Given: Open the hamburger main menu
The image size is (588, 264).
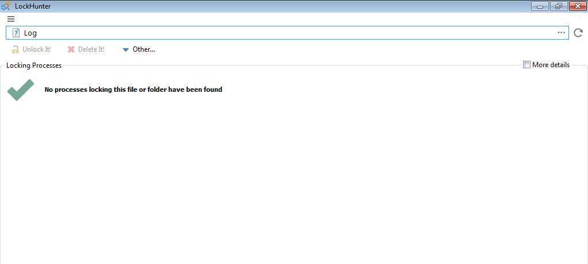Looking at the screenshot, I should pyautogui.click(x=11, y=19).
